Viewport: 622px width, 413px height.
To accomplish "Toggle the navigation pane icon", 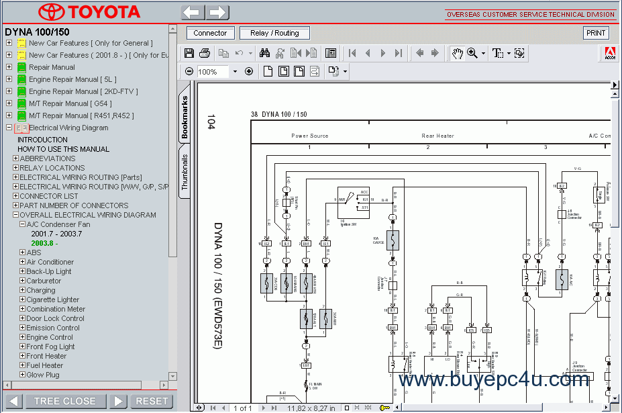I will [330, 53].
